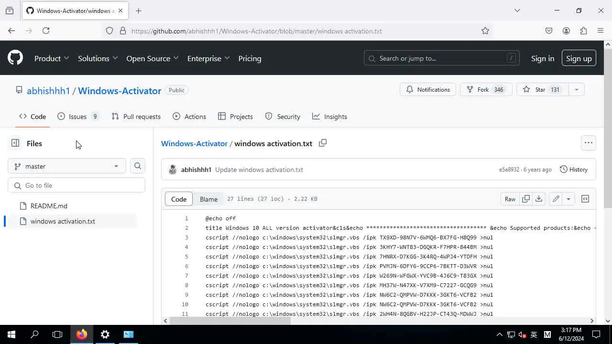The width and height of the screenshot is (612, 344).
Task: Open Windows-Activator repository title link
Action: pos(120,90)
